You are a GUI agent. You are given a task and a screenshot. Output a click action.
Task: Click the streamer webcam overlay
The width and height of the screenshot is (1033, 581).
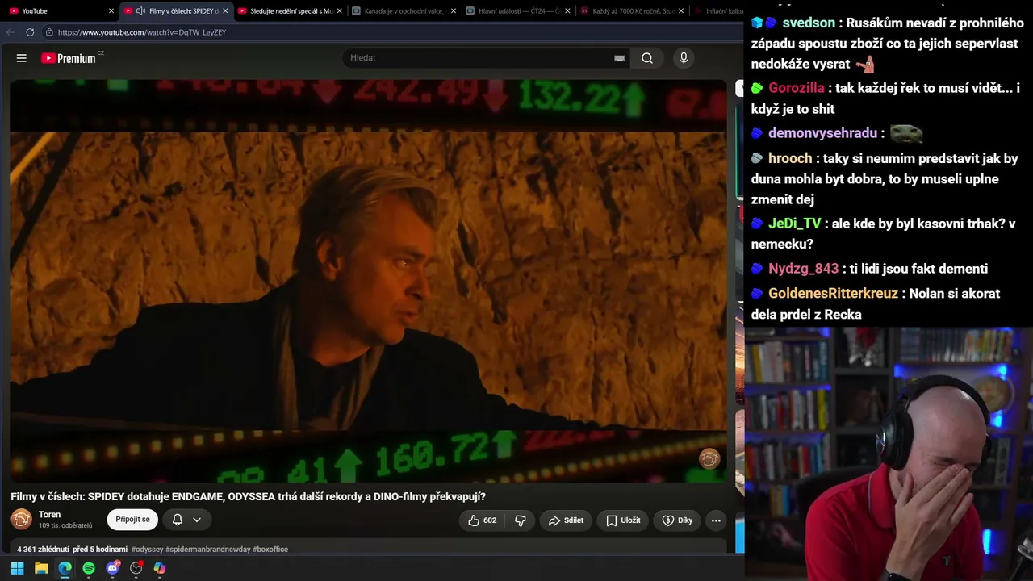pos(889,454)
